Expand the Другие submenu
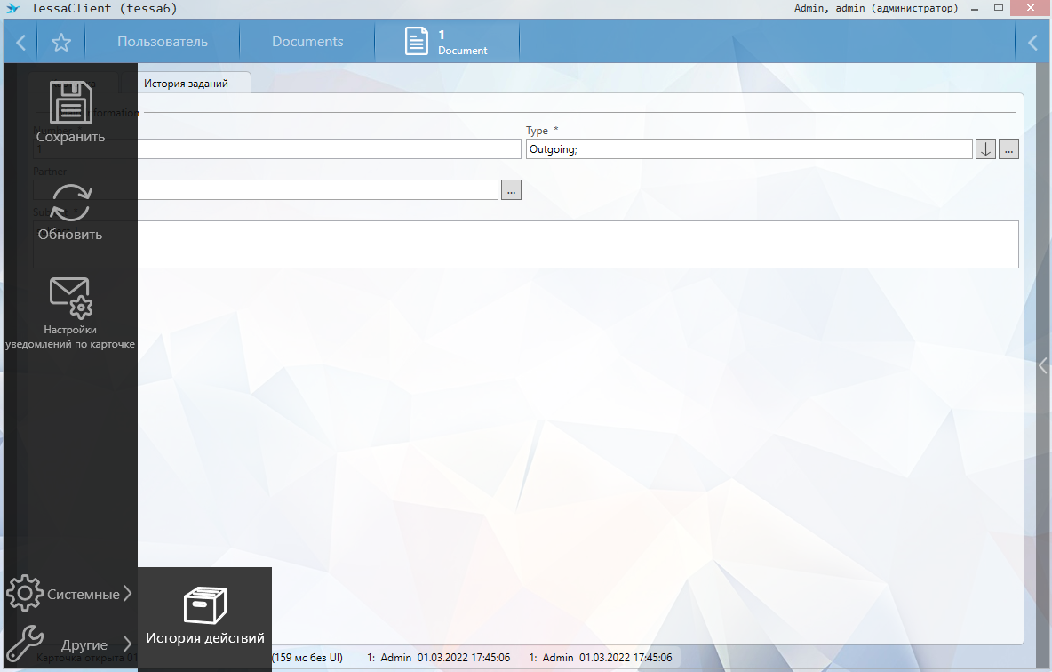 pos(69,644)
